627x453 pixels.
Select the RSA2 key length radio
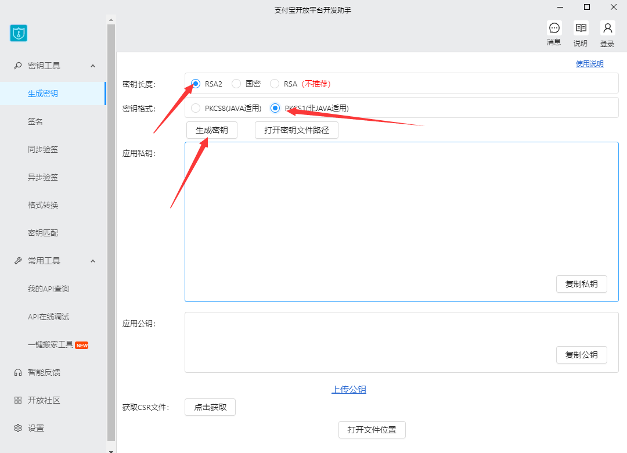(196, 84)
